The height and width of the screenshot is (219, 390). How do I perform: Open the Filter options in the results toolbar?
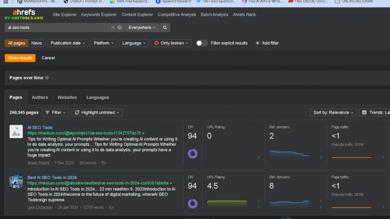56,112
